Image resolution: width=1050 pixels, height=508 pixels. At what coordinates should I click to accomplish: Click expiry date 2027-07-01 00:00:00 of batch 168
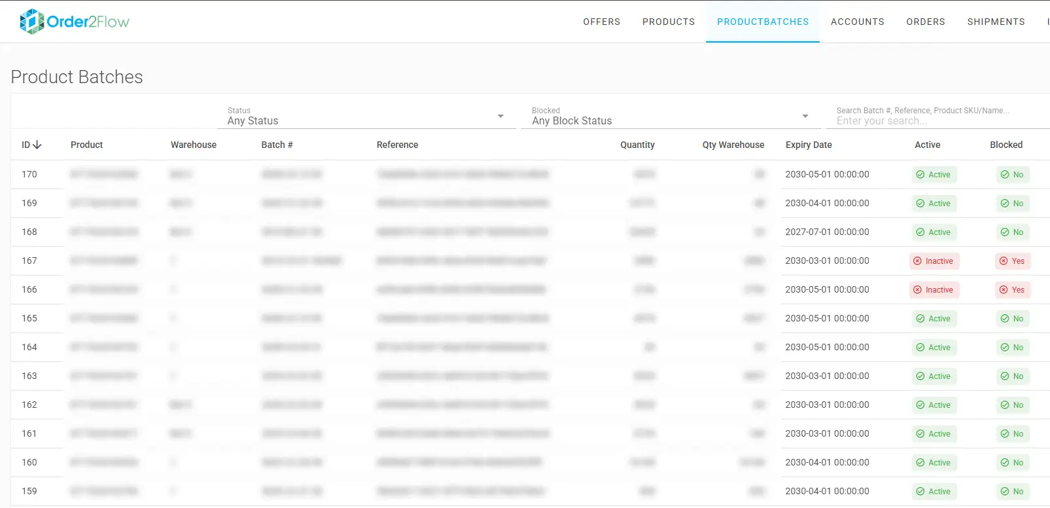828,232
